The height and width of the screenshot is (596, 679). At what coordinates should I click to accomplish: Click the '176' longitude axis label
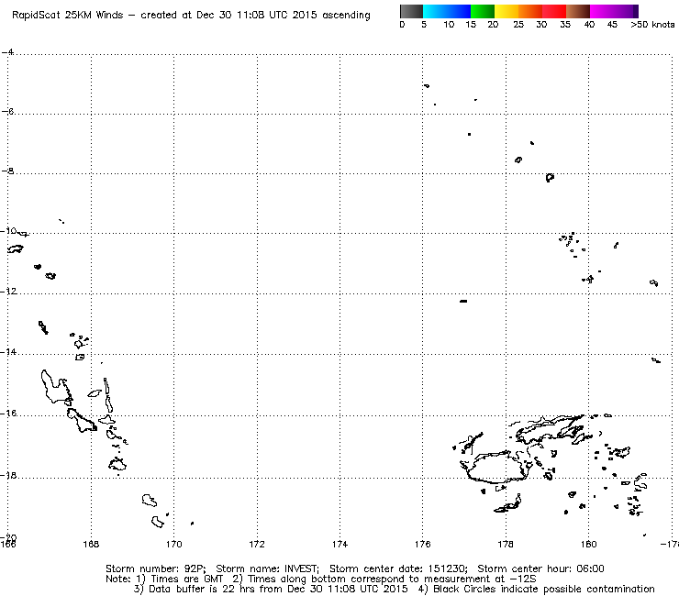coord(423,544)
